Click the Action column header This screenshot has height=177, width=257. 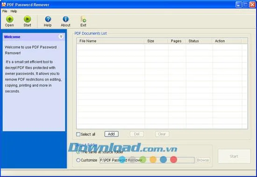pyautogui.click(x=227, y=41)
